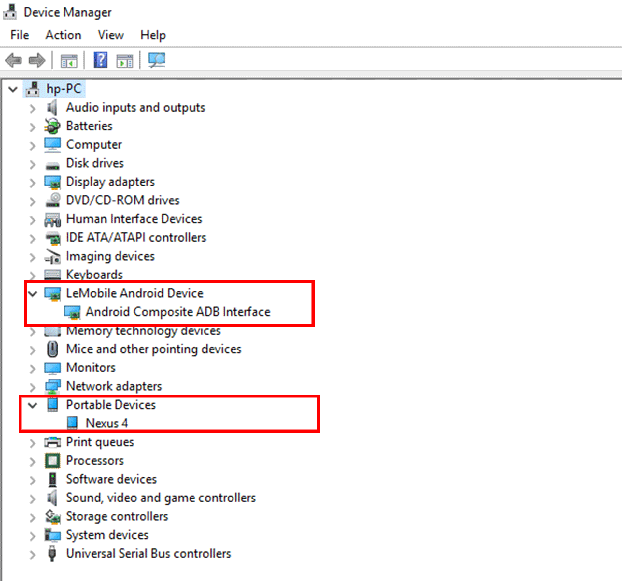Scan for hardware changes via toolbar icon

click(157, 60)
